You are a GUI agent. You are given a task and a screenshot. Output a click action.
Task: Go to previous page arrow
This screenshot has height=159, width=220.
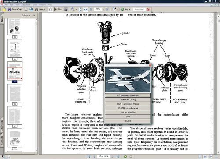pyautogui.click(x=95, y=157)
